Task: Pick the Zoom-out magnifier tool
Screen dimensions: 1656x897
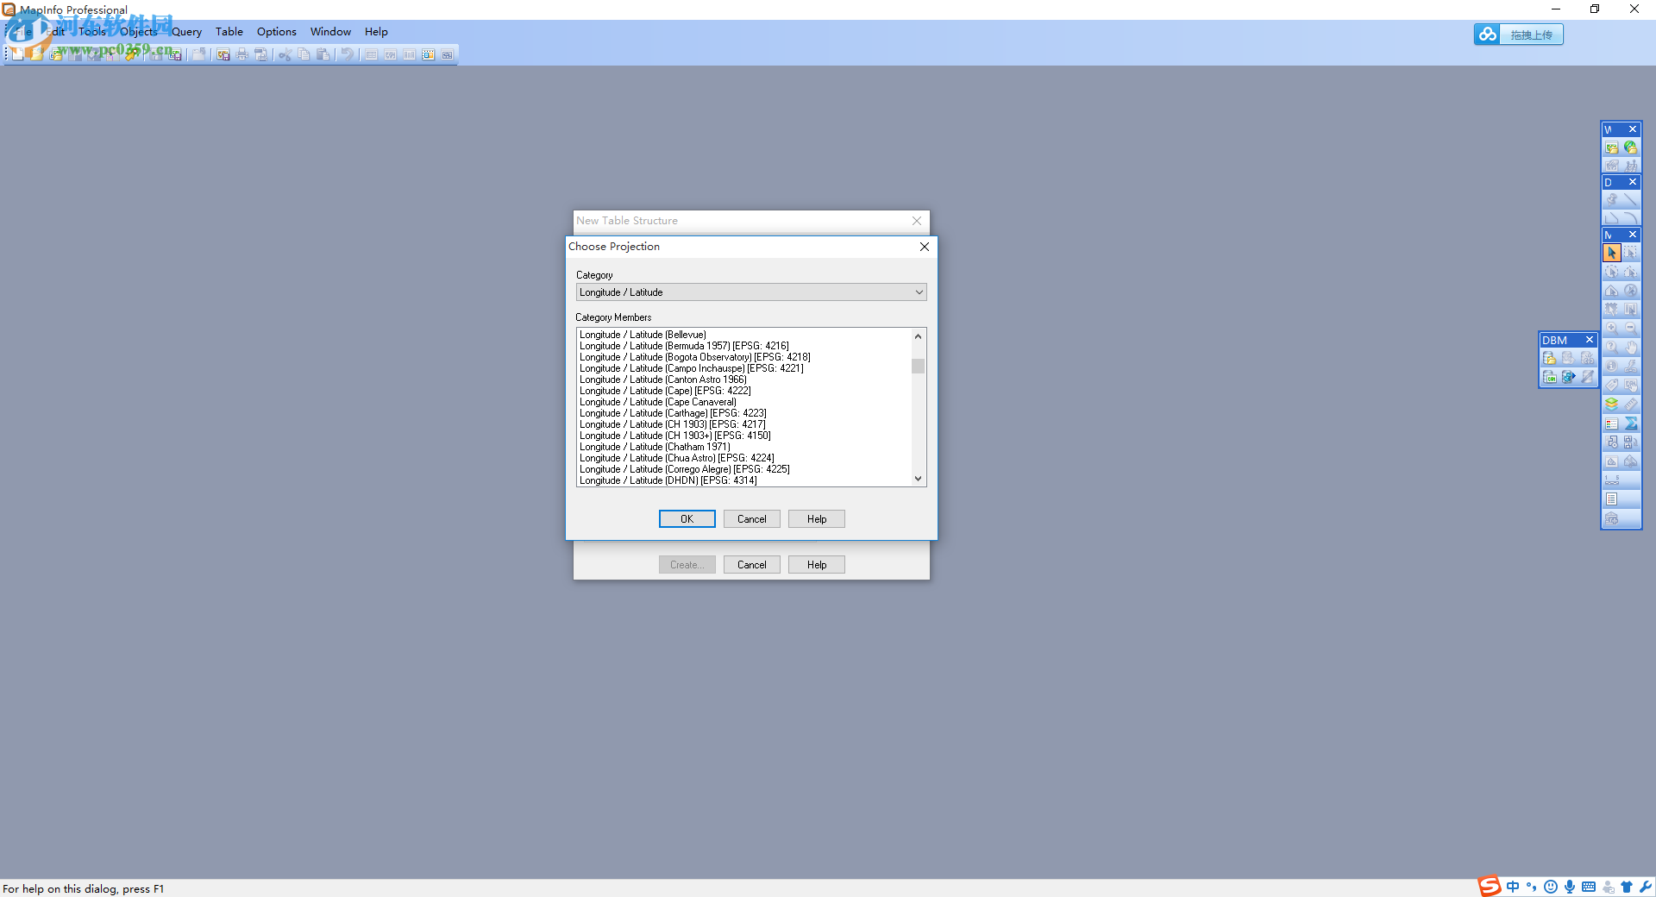Action: pos(1630,328)
